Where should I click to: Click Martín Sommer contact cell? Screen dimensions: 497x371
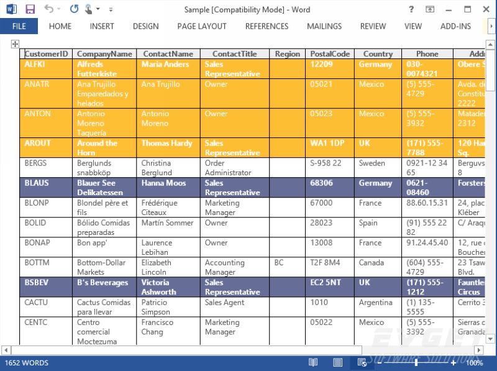point(168,227)
